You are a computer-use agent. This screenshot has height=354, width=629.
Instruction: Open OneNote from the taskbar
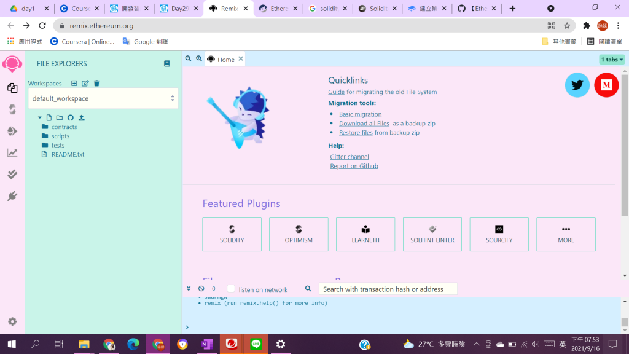[206, 344]
